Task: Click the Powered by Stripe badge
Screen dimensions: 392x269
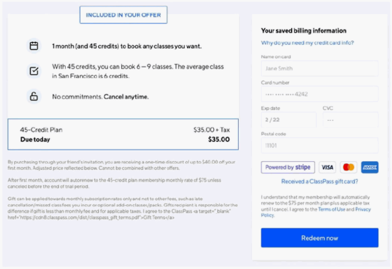Action: tap(288, 168)
